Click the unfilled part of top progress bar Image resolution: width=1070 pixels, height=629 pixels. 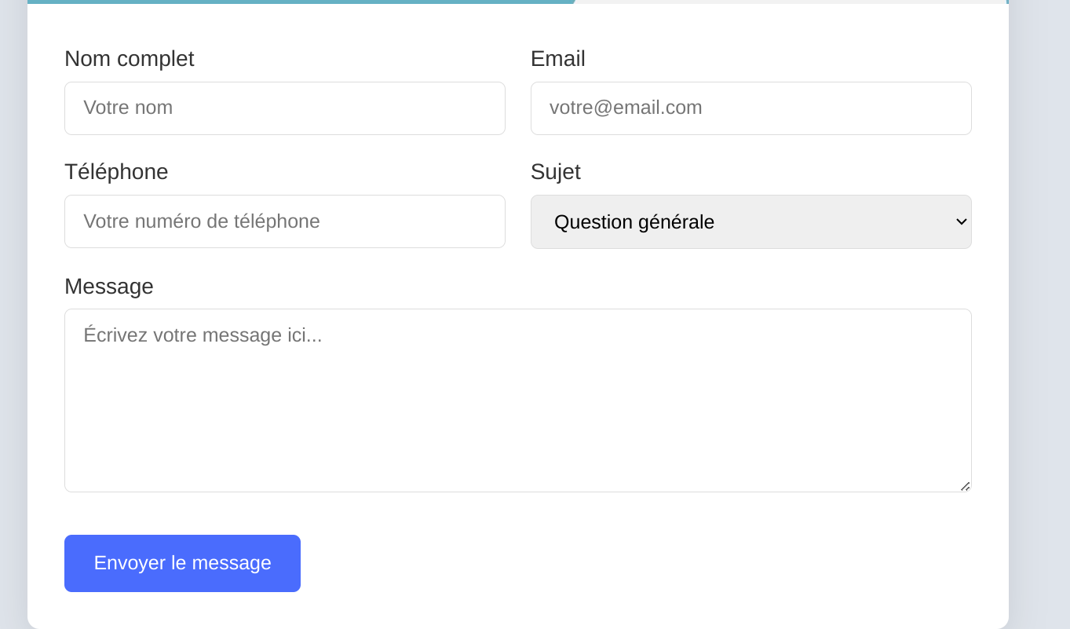point(789,2)
